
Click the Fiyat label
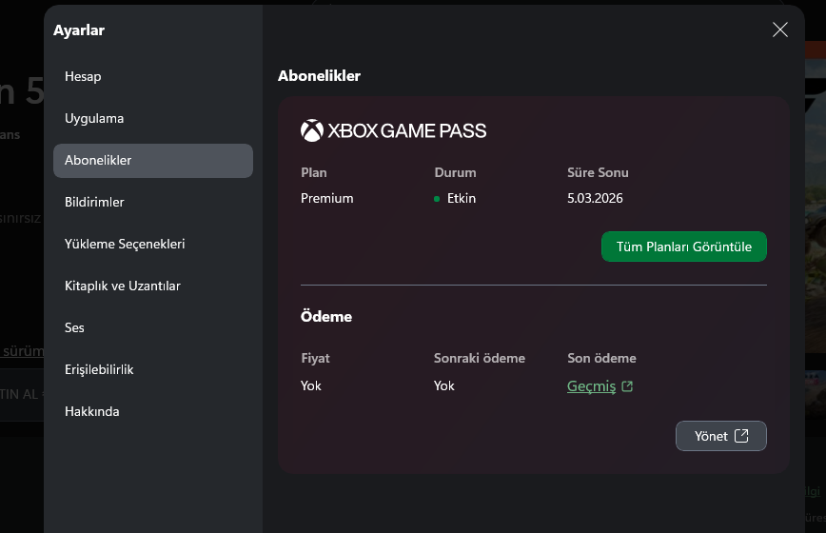[315, 358]
